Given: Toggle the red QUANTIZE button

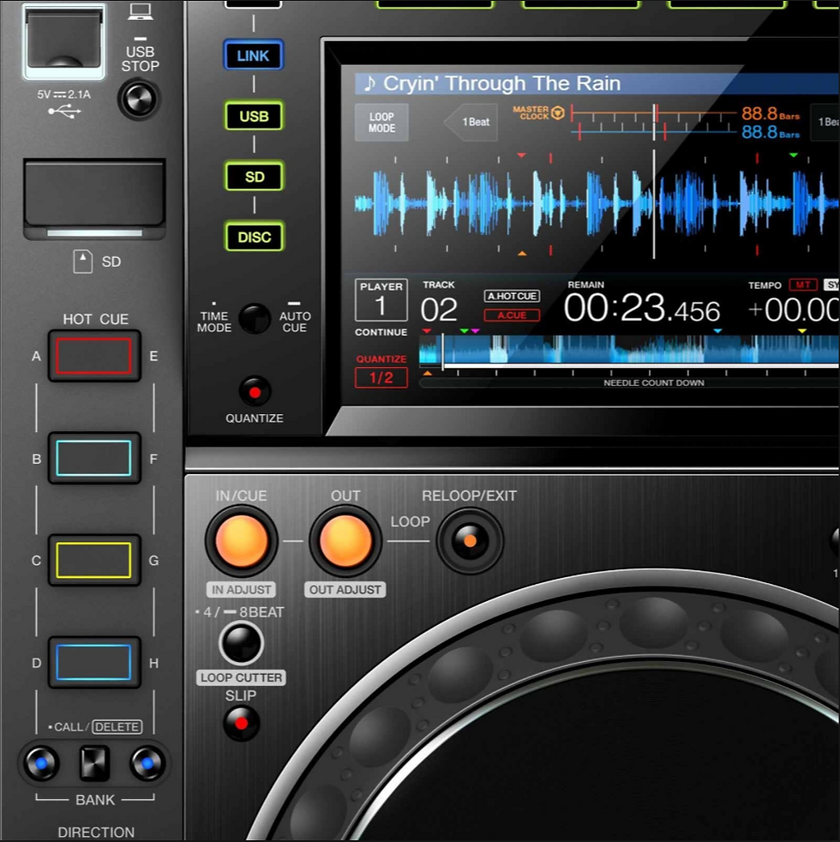Looking at the screenshot, I should pos(255,392).
